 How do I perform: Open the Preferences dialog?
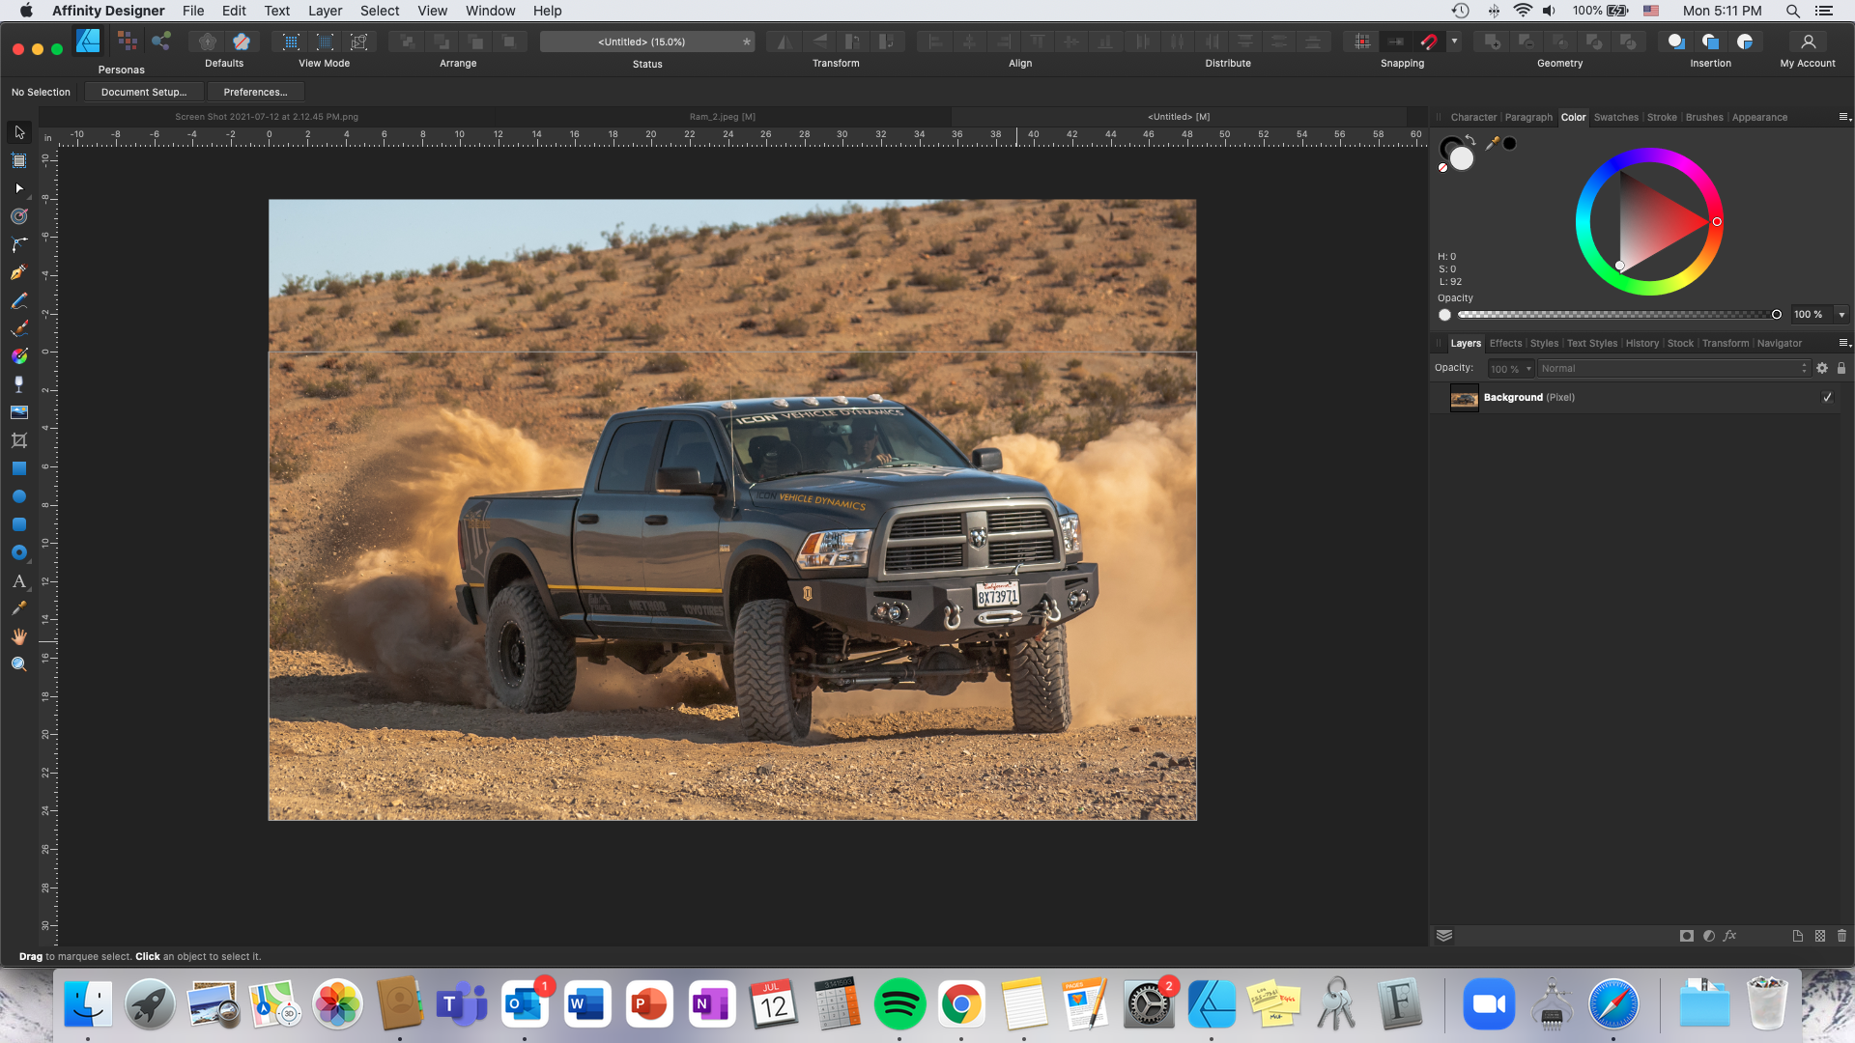pos(255,92)
